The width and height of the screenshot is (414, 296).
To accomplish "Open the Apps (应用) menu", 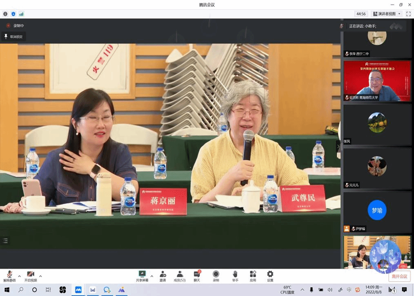I will (253, 276).
